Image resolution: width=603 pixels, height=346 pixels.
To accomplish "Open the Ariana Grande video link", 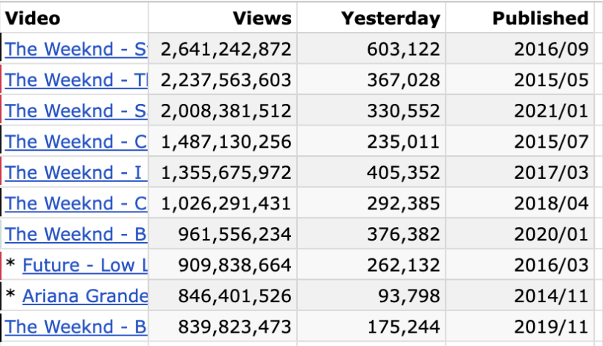I will click(85, 296).
